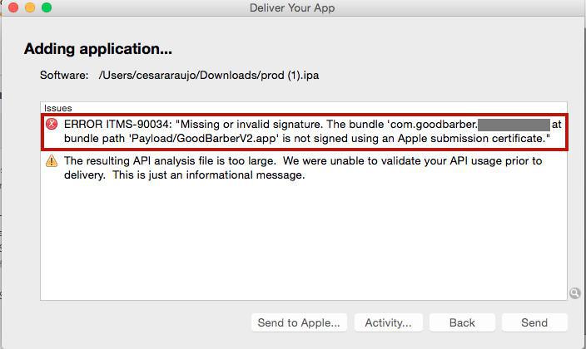Open the Activity... window
586x349 pixels.
pos(389,322)
